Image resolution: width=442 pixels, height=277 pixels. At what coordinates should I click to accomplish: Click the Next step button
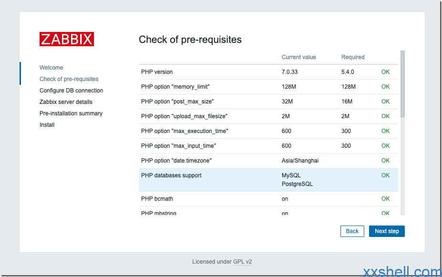(x=387, y=231)
